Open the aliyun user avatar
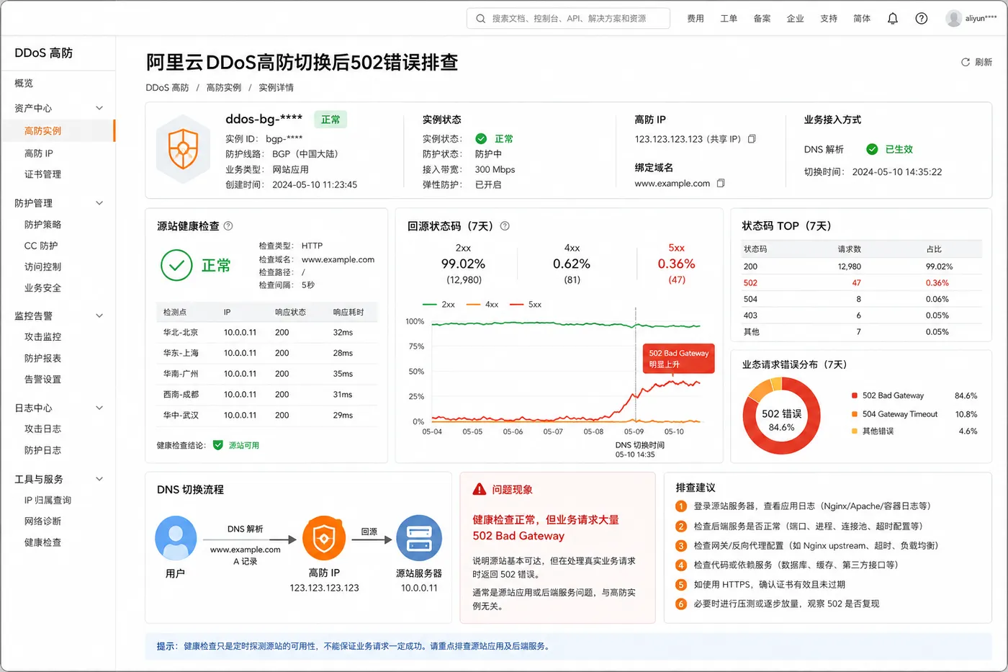 pyautogui.click(x=954, y=19)
